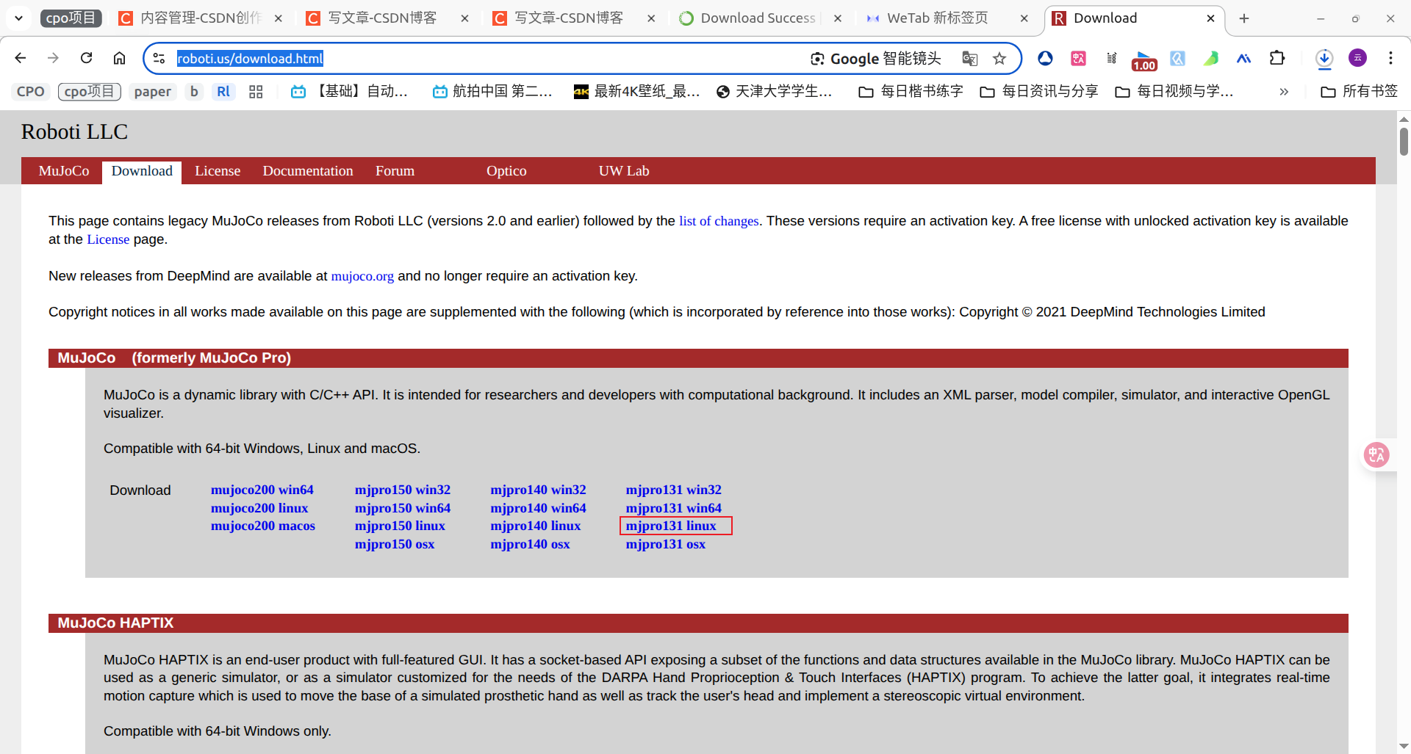1411x754 pixels.
Task: Click the translate page icon
Action: coord(970,59)
